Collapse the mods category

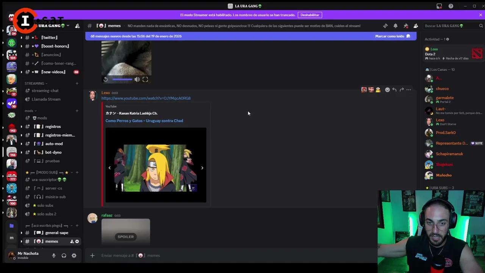[30, 111]
